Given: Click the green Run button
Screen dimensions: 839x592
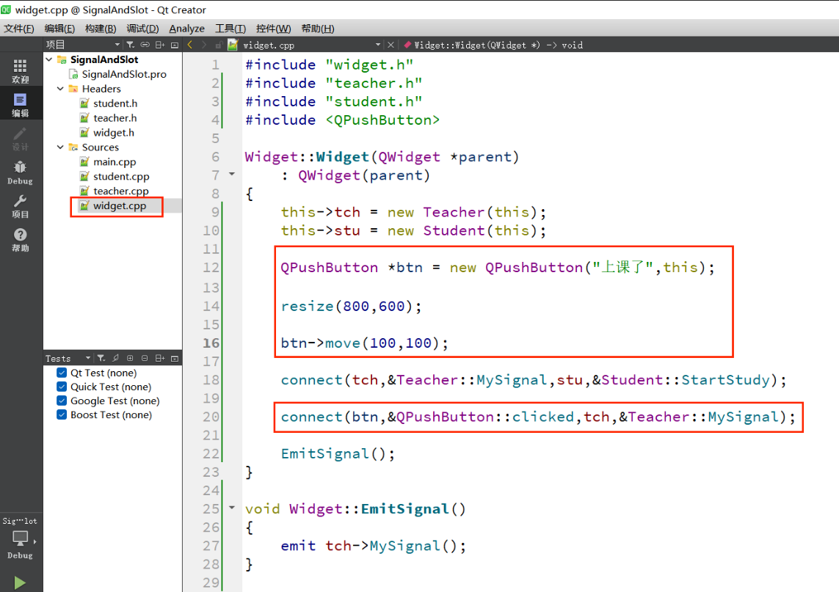Looking at the screenshot, I should pyautogui.click(x=20, y=582).
